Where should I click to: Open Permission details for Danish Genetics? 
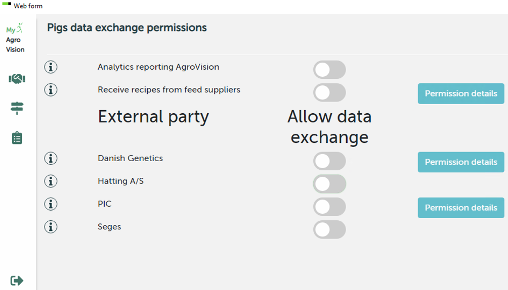pos(460,162)
